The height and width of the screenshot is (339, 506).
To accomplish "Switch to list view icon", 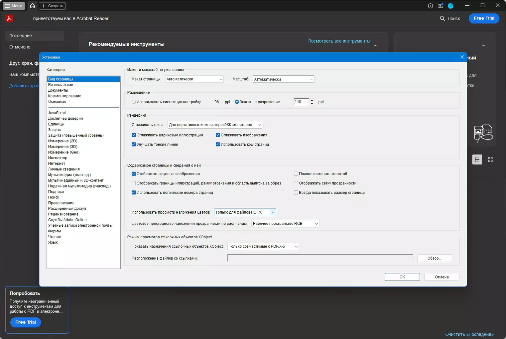I will point(477,160).
